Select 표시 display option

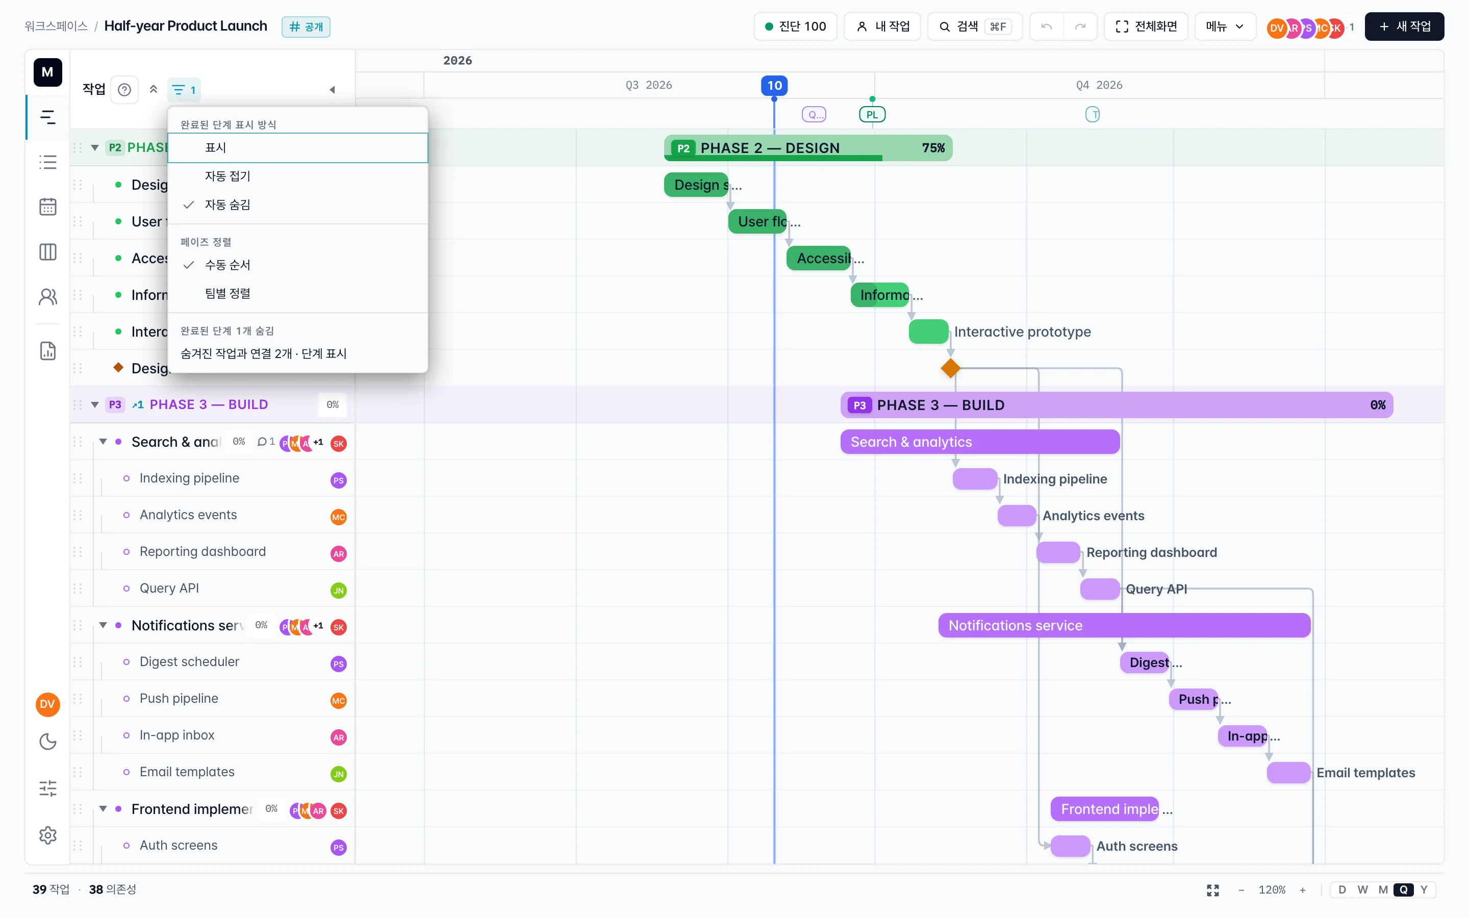(297, 148)
